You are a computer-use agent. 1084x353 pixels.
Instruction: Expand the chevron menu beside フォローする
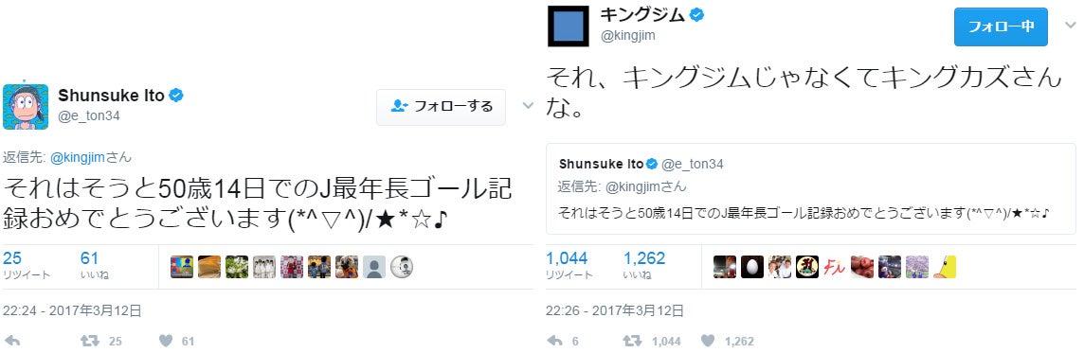point(528,106)
